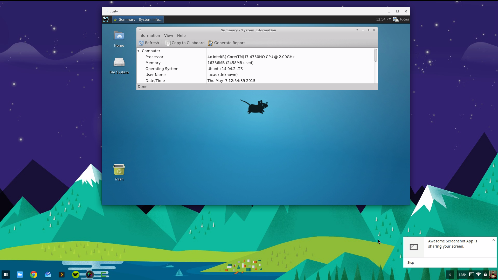
Task: Open the View menu
Action: pos(168,36)
